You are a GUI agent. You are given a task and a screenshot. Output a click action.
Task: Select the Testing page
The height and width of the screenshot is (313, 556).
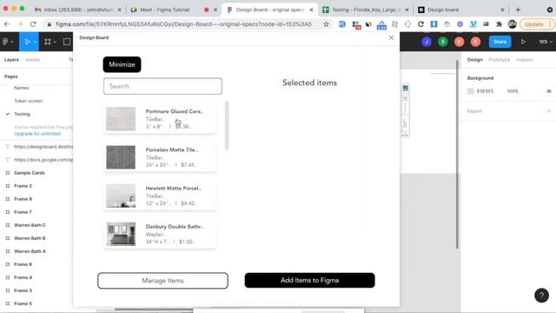[22, 114]
